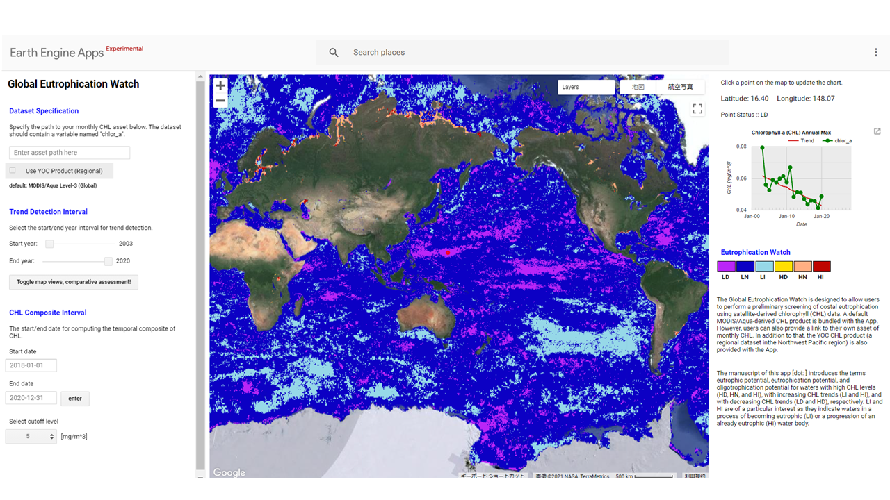890x500 pixels.
Task: Click the Earth Engine Apps title
Action: click(56, 53)
